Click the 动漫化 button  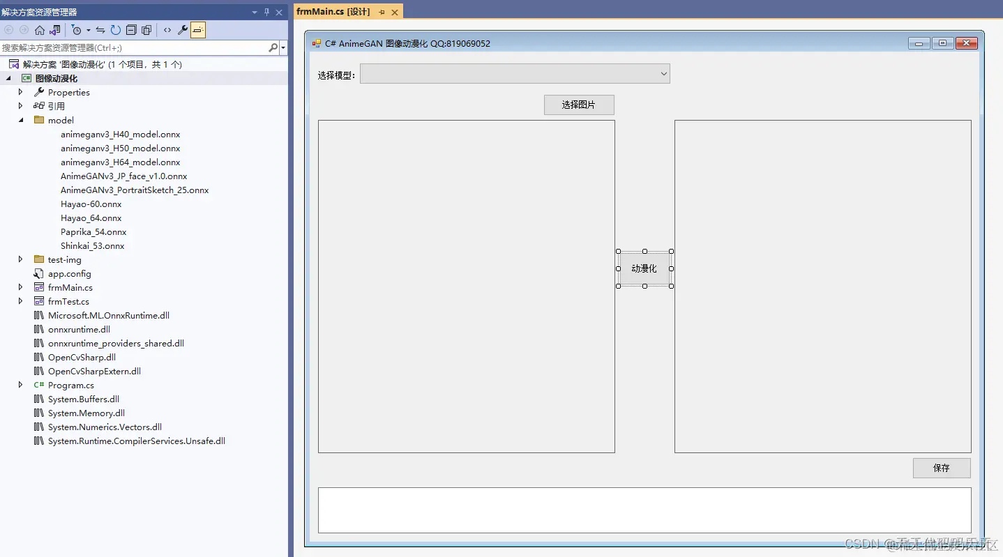tap(644, 268)
